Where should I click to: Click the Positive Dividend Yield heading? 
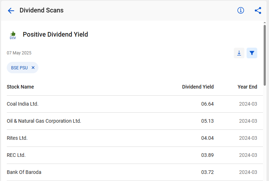(x=56, y=34)
